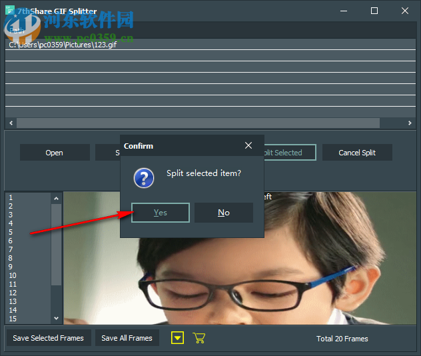The image size is (421, 356).
Task: Minimize the GIF Splitter window
Action: 344,11
